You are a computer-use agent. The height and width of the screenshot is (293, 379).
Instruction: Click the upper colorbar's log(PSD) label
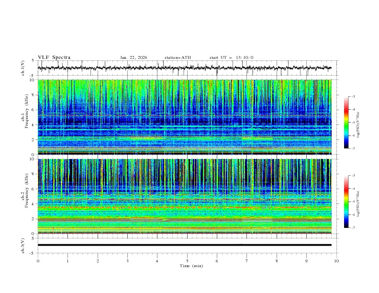coord(359,122)
